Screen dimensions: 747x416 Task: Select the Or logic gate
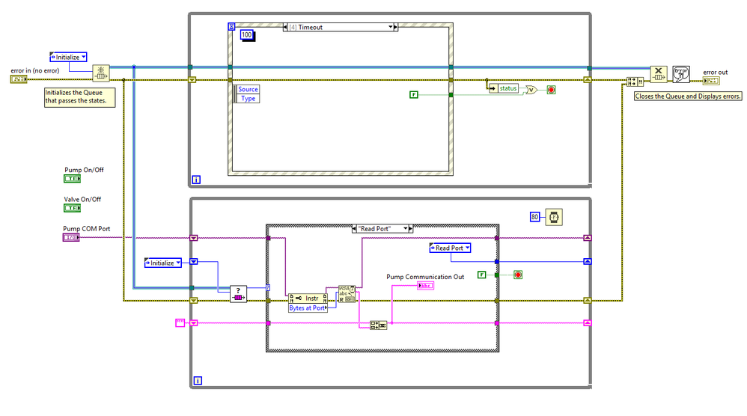point(531,90)
